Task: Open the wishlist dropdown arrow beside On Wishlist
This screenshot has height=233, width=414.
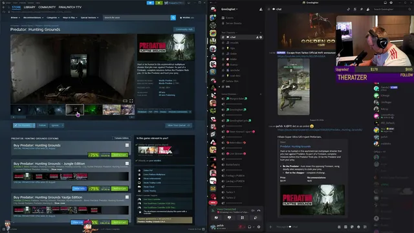Action: pyautogui.click(x=34, y=125)
